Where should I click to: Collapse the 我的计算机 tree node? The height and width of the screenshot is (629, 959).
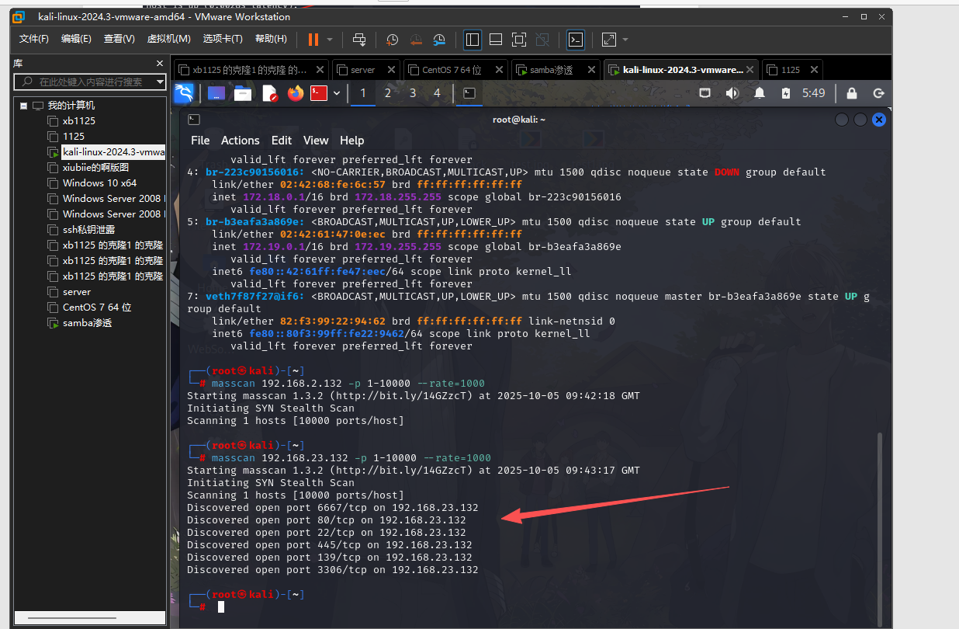24,106
